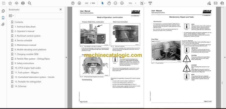The height and width of the screenshot is (109, 226).
Task: Click the "Pump Filling" heading
Action: pyautogui.click(x=154, y=39)
